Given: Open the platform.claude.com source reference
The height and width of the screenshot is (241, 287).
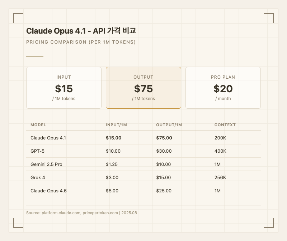Looking at the screenshot, I should click(x=61, y=213).
